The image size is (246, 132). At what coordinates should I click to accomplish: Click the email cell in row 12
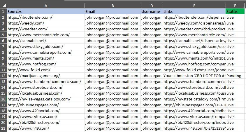tap(113, 76)
